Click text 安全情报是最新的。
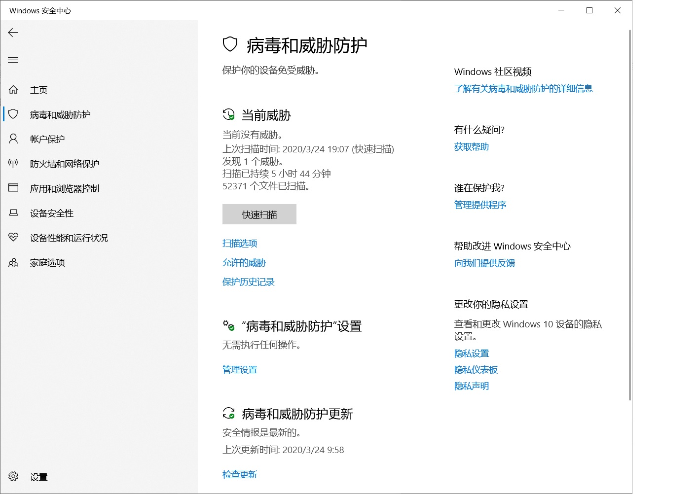 pyautogui.click(x=262, y=432)
